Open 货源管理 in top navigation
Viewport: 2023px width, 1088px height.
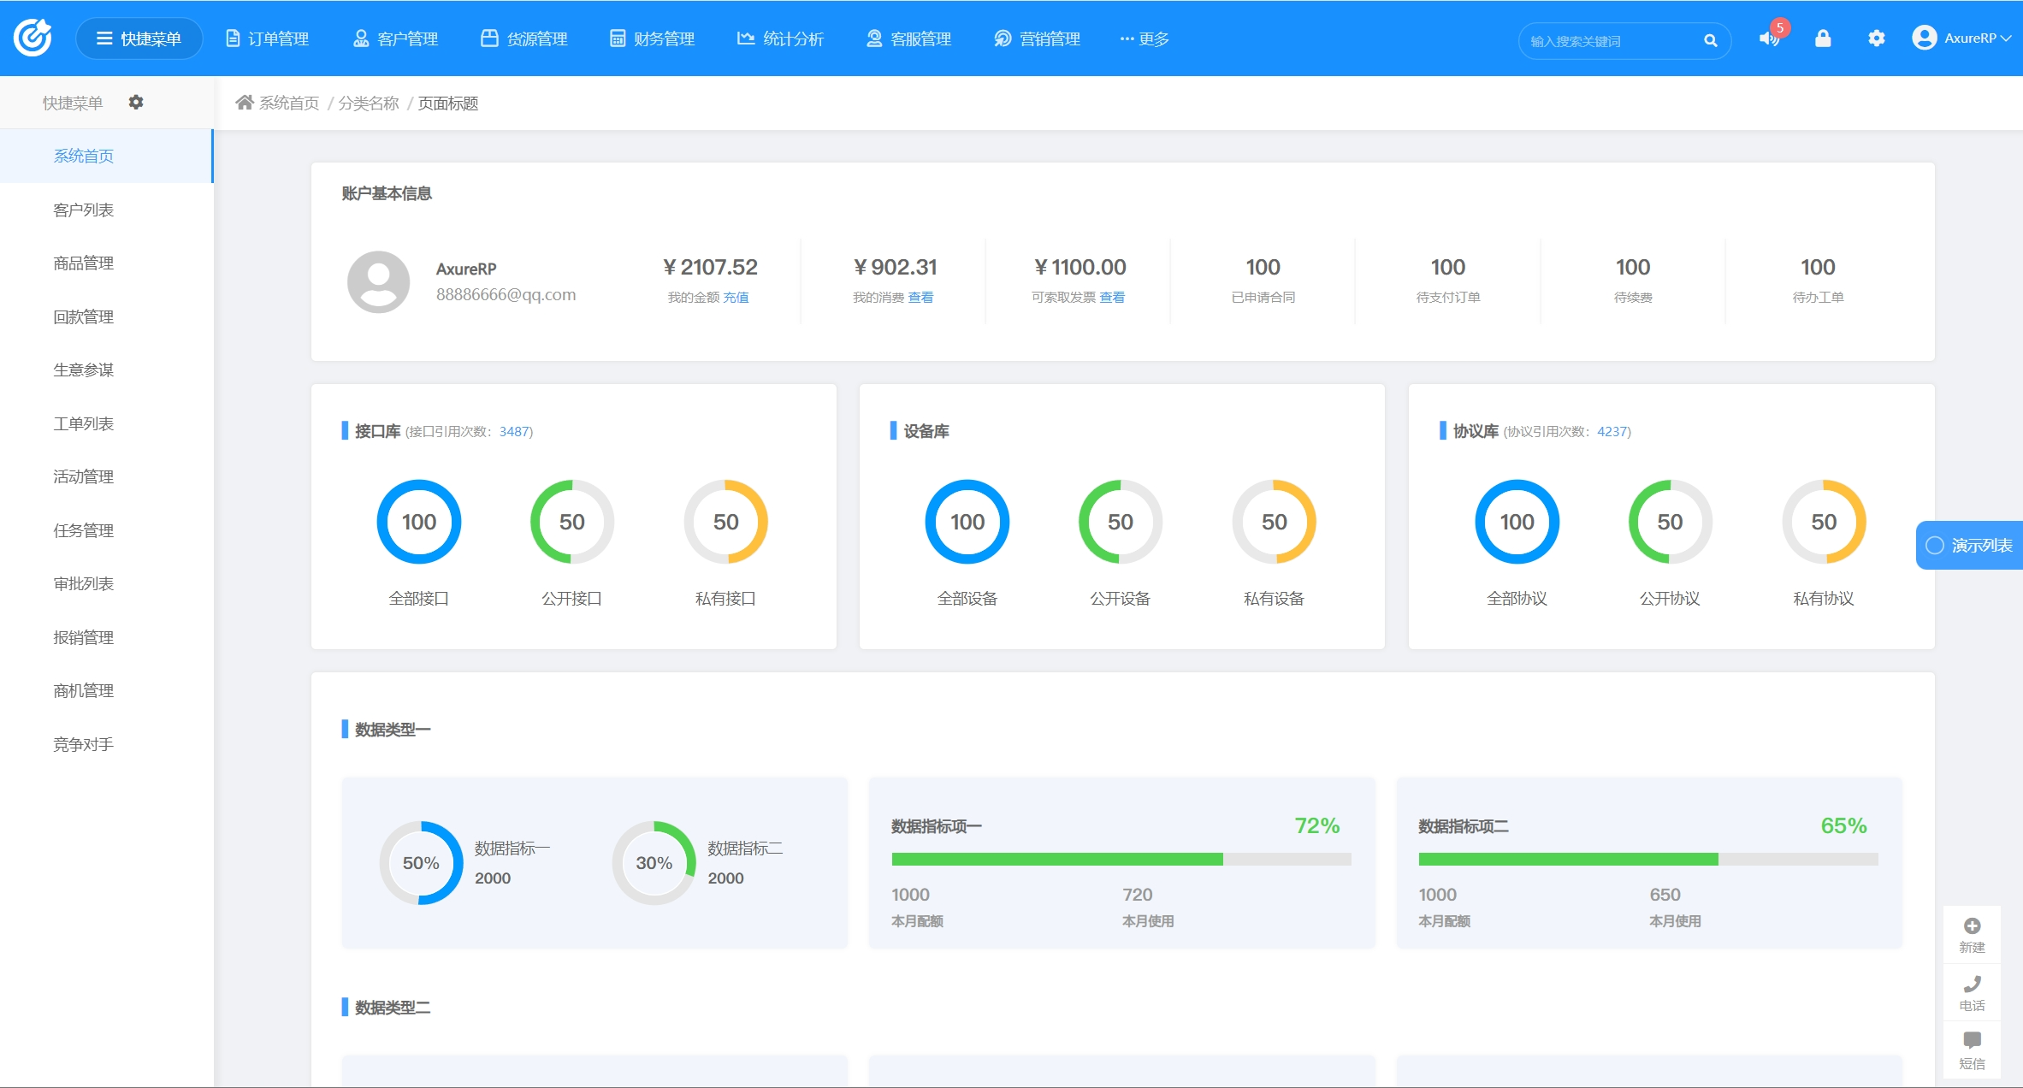(x=524, y=38)
